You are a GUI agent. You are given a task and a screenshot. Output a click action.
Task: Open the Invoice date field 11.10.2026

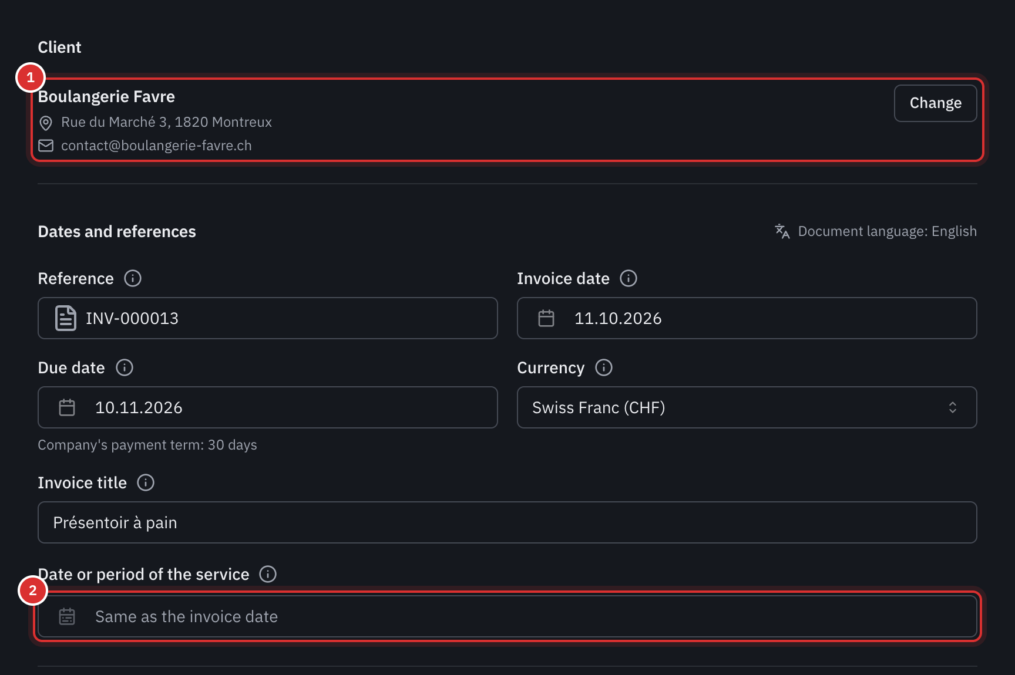pyautogui.click(x=747, y=318)
